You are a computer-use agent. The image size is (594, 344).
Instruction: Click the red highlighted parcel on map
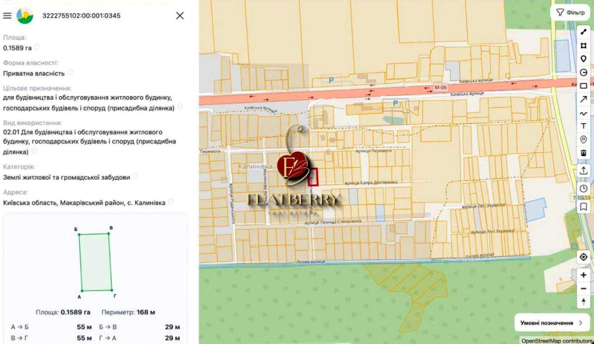(x=313, y=176)
